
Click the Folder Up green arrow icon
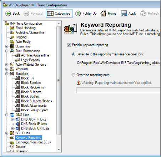tap(78, 14)
